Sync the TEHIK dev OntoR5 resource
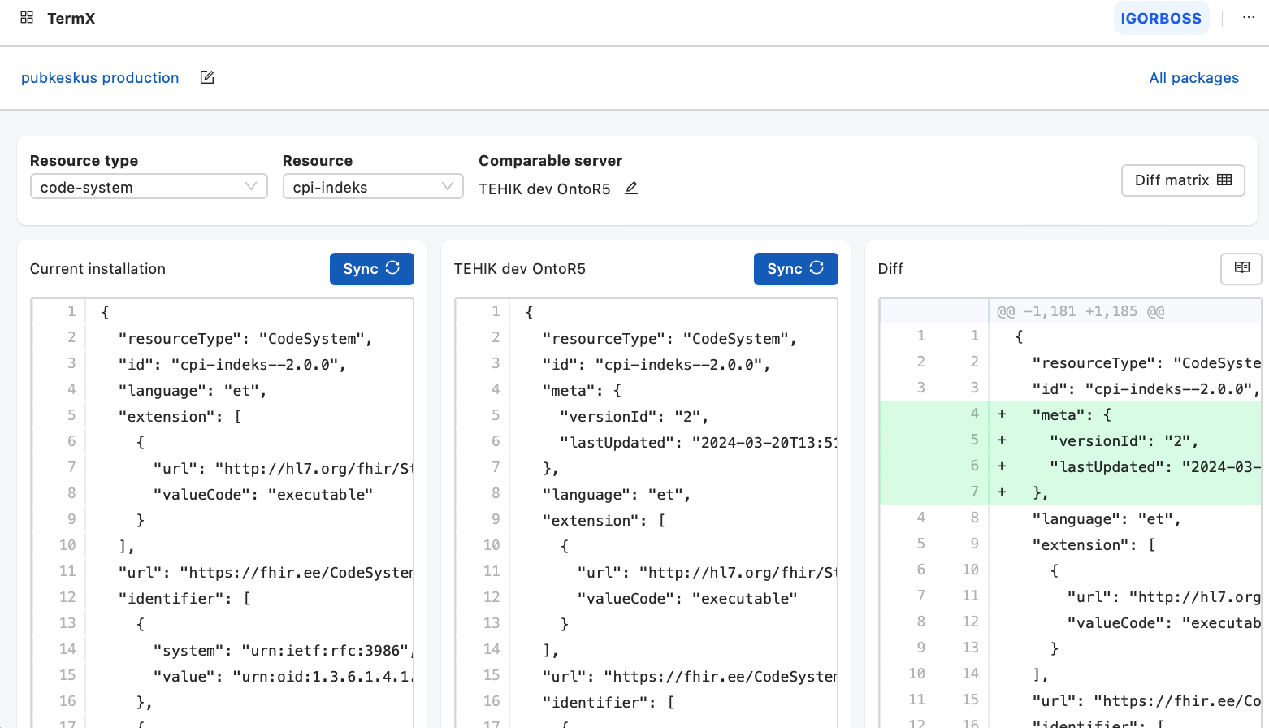The image size is (1269, 728). coord(795,269)
